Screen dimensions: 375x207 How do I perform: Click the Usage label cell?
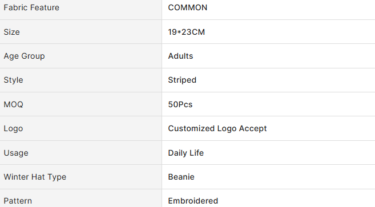click(81, 153)
